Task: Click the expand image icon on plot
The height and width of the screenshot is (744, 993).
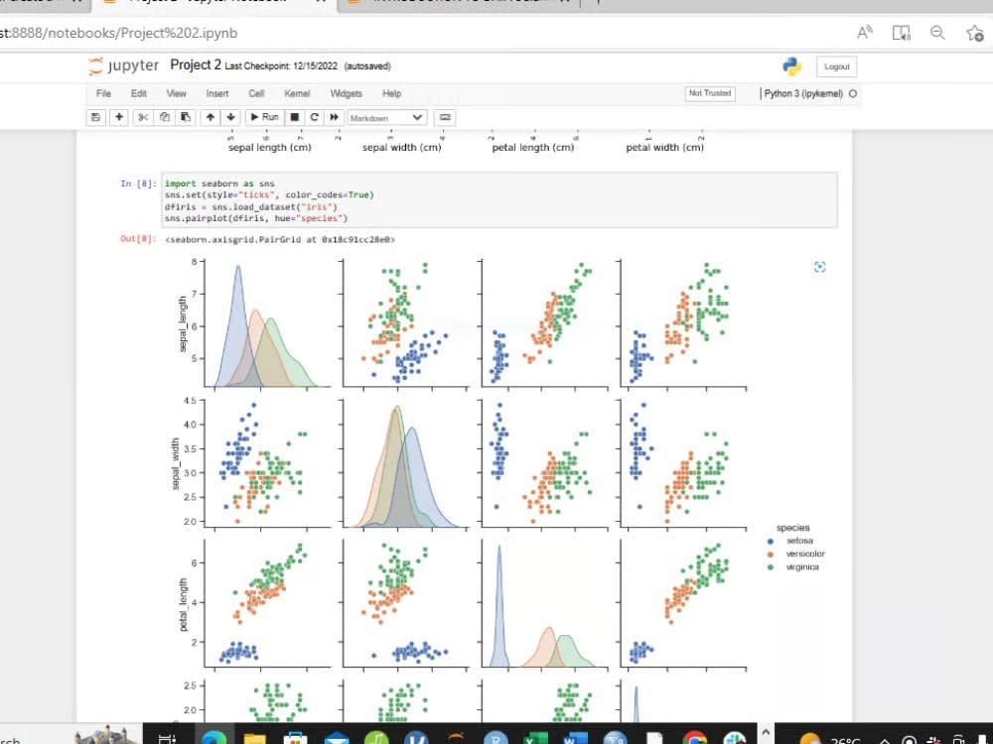Action: (819, 267)
